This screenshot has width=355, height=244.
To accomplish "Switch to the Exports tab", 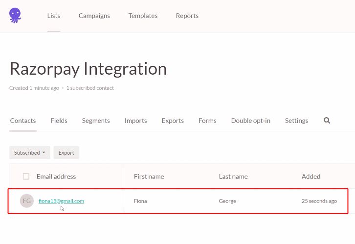I will [173, 121].
